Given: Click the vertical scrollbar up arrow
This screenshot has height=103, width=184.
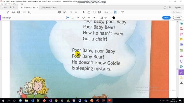Looking at the screenshot, I should point(177,22).
